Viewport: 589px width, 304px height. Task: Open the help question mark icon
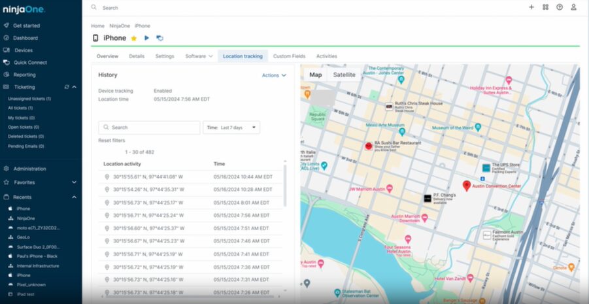[560, 7]
